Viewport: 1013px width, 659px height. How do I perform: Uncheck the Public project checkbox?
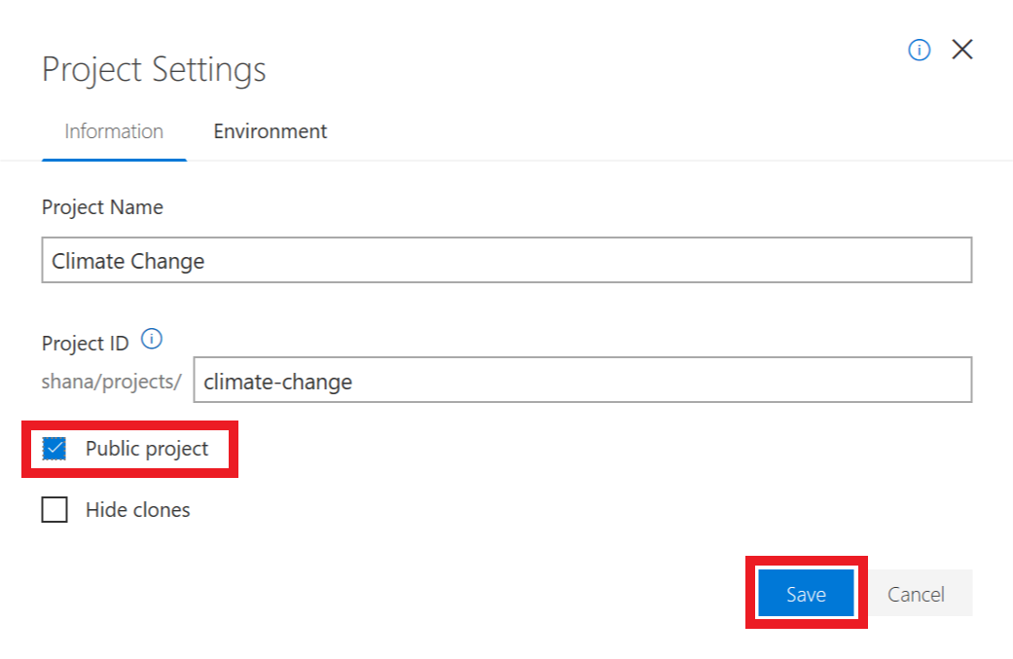point(54,449)
